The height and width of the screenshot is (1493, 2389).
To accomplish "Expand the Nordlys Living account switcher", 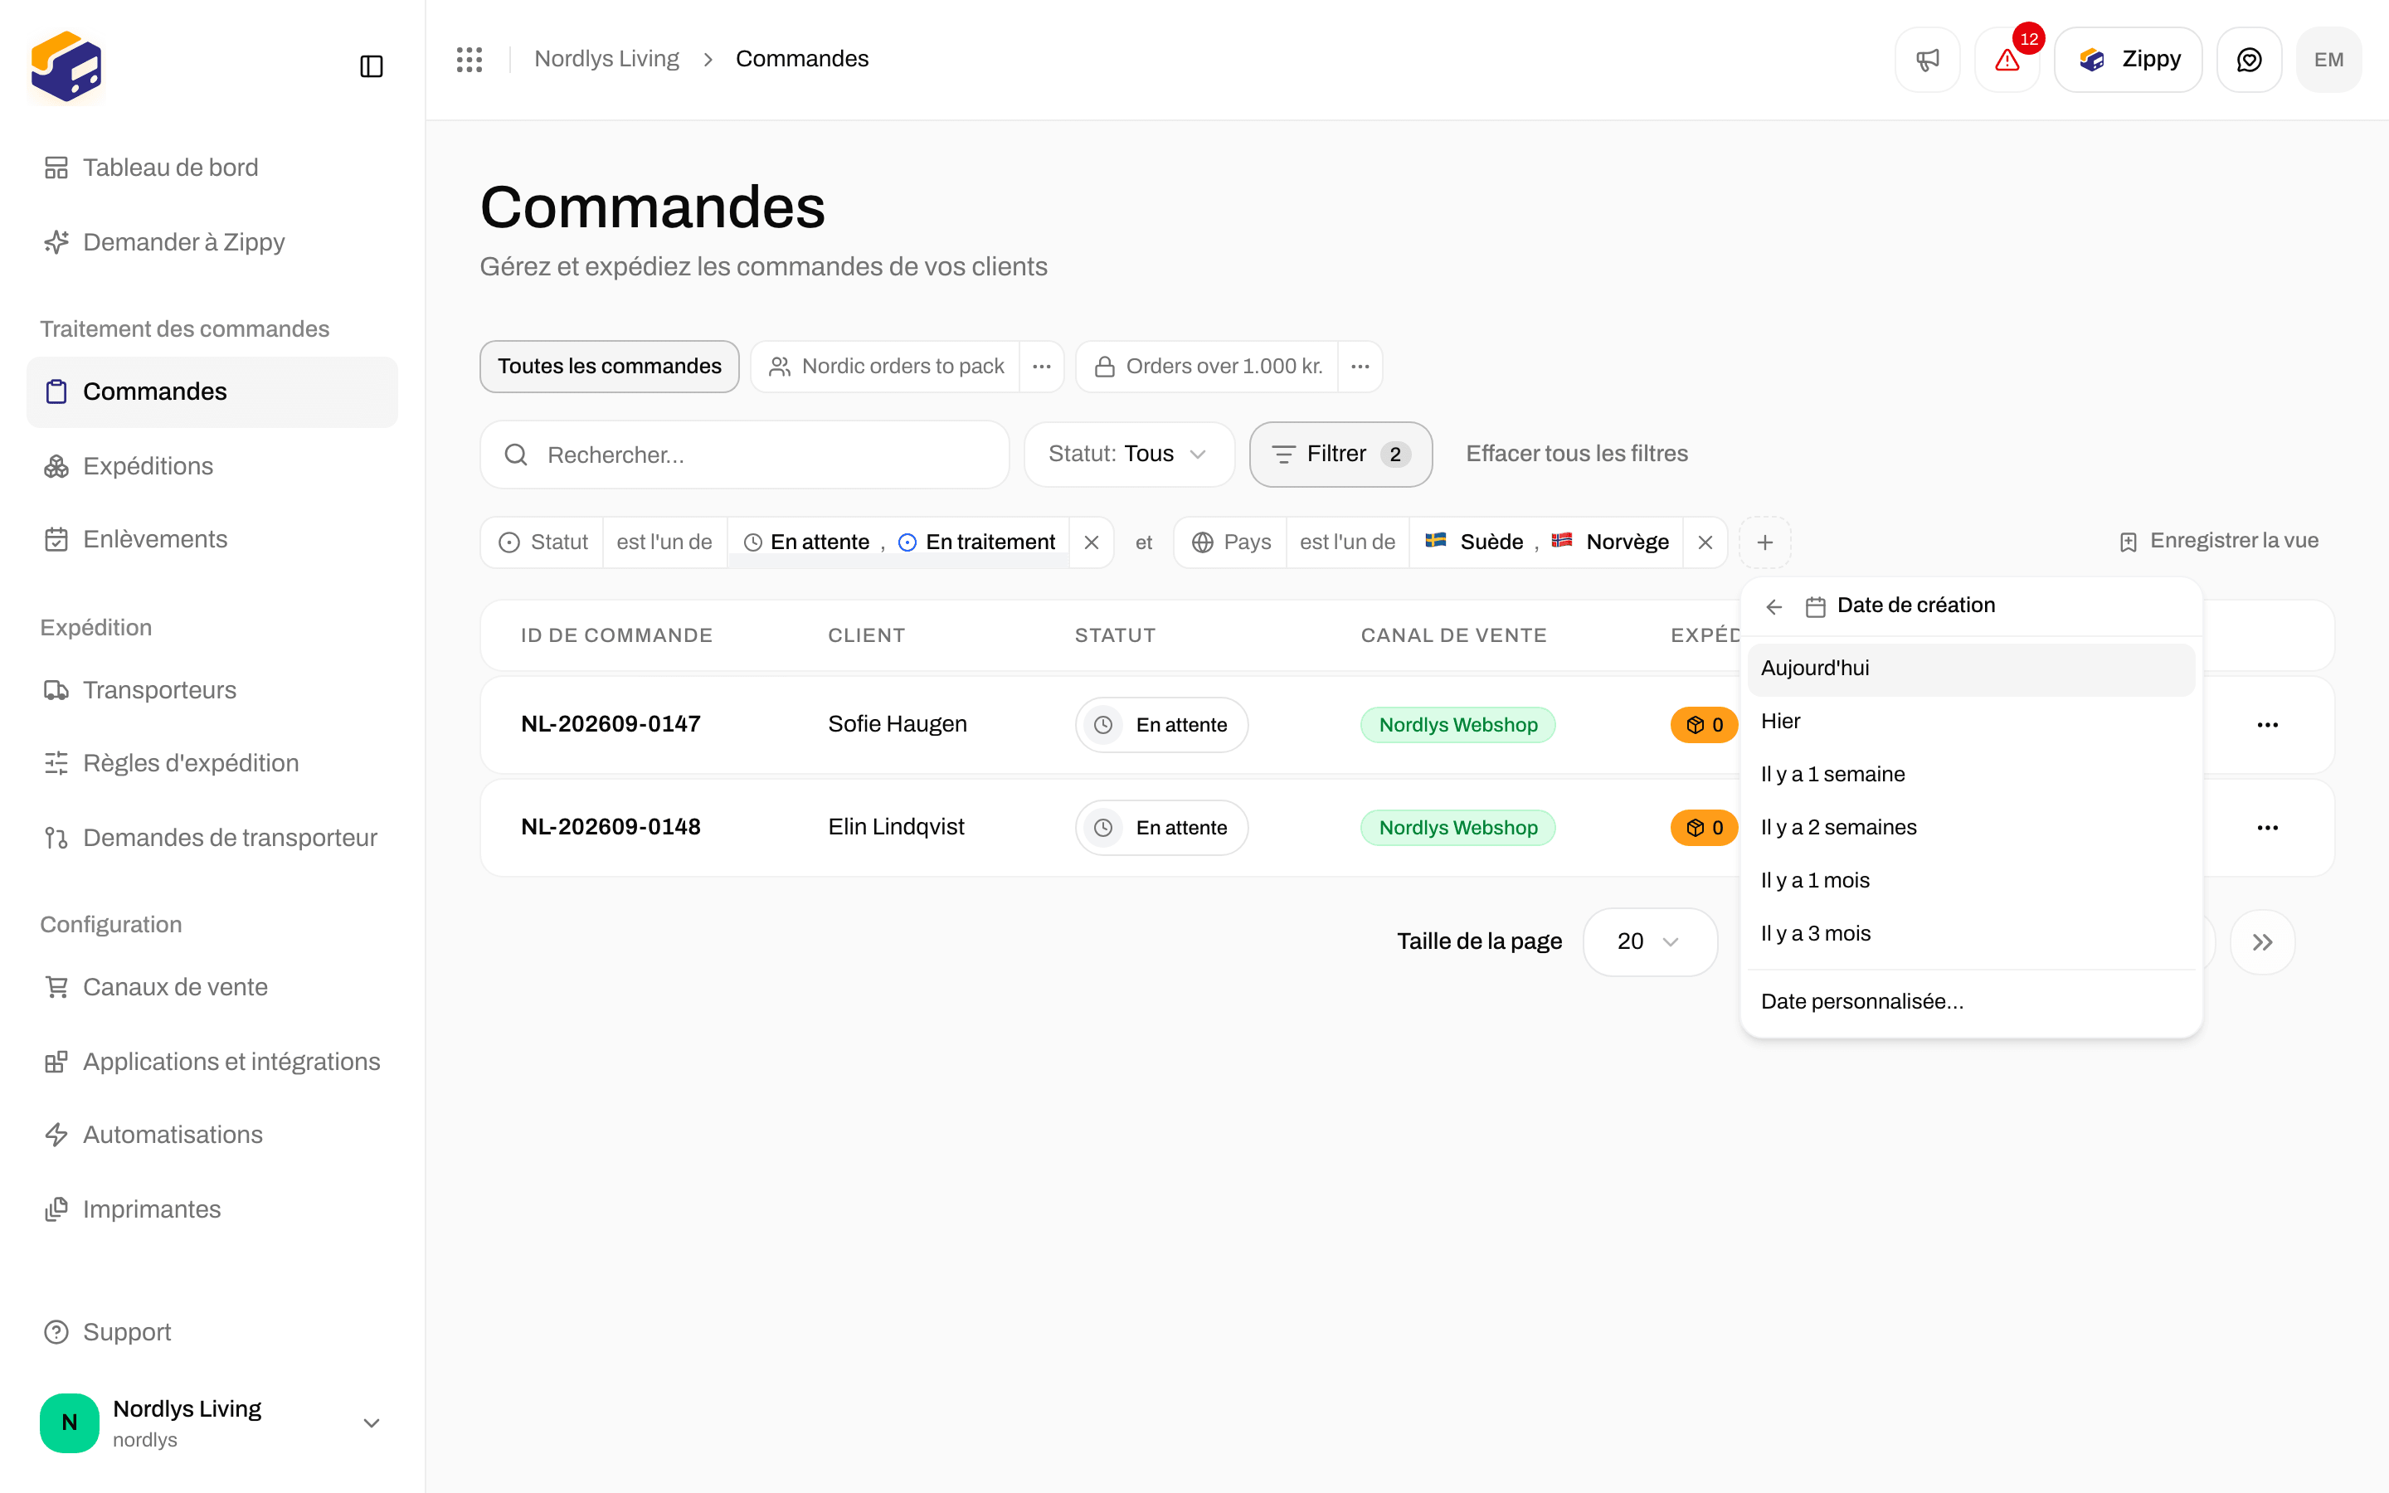I will pos(212,1422).
